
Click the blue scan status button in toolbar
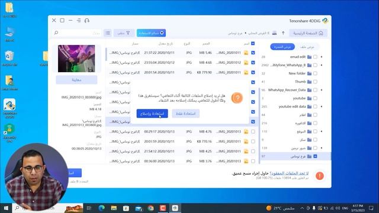151,33
